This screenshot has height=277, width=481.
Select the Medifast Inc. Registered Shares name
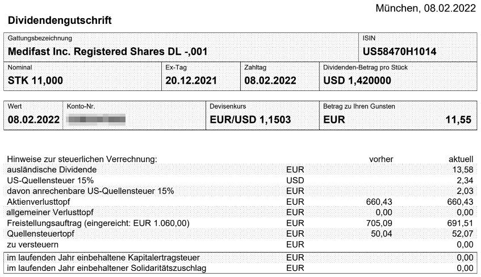[x=107, y=51]
